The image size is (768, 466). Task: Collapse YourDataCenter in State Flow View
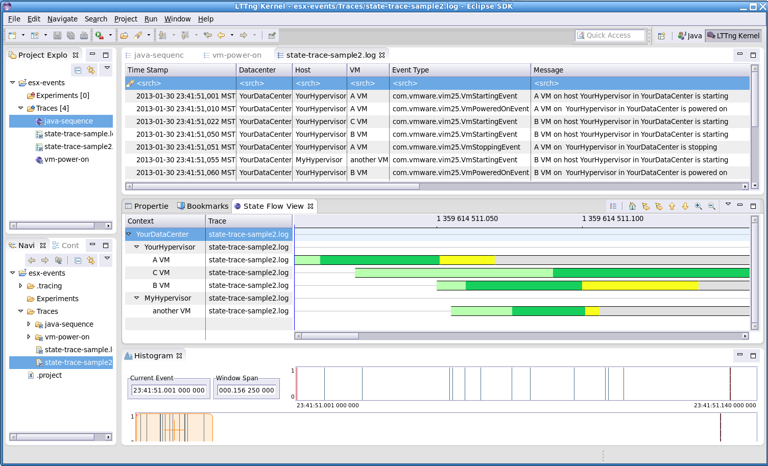point(129,234)
